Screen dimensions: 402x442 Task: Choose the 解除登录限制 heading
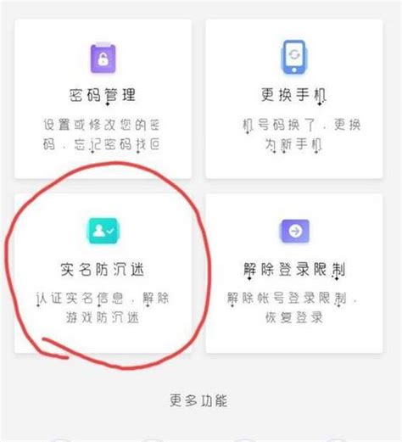click(294, 269)
